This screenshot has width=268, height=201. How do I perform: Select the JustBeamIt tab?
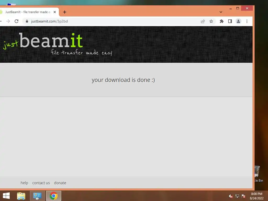click(28, 12)
